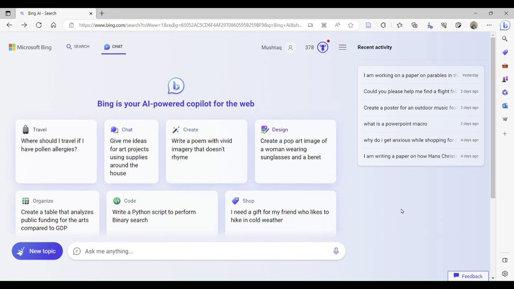The width and height of the screenshot is (514, 289).
Task: Open recent chat about parables paper
Action: (421, 75)
